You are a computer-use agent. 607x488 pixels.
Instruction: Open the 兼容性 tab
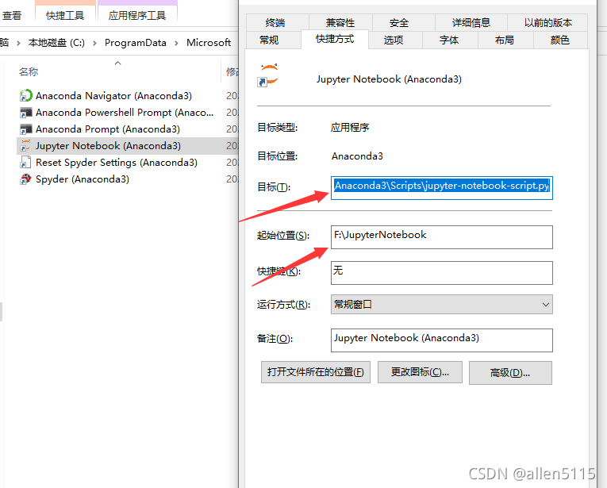[x=340, y=22]
